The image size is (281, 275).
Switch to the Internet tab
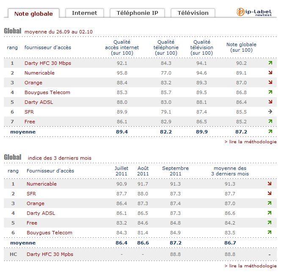[x=84, y=13]
